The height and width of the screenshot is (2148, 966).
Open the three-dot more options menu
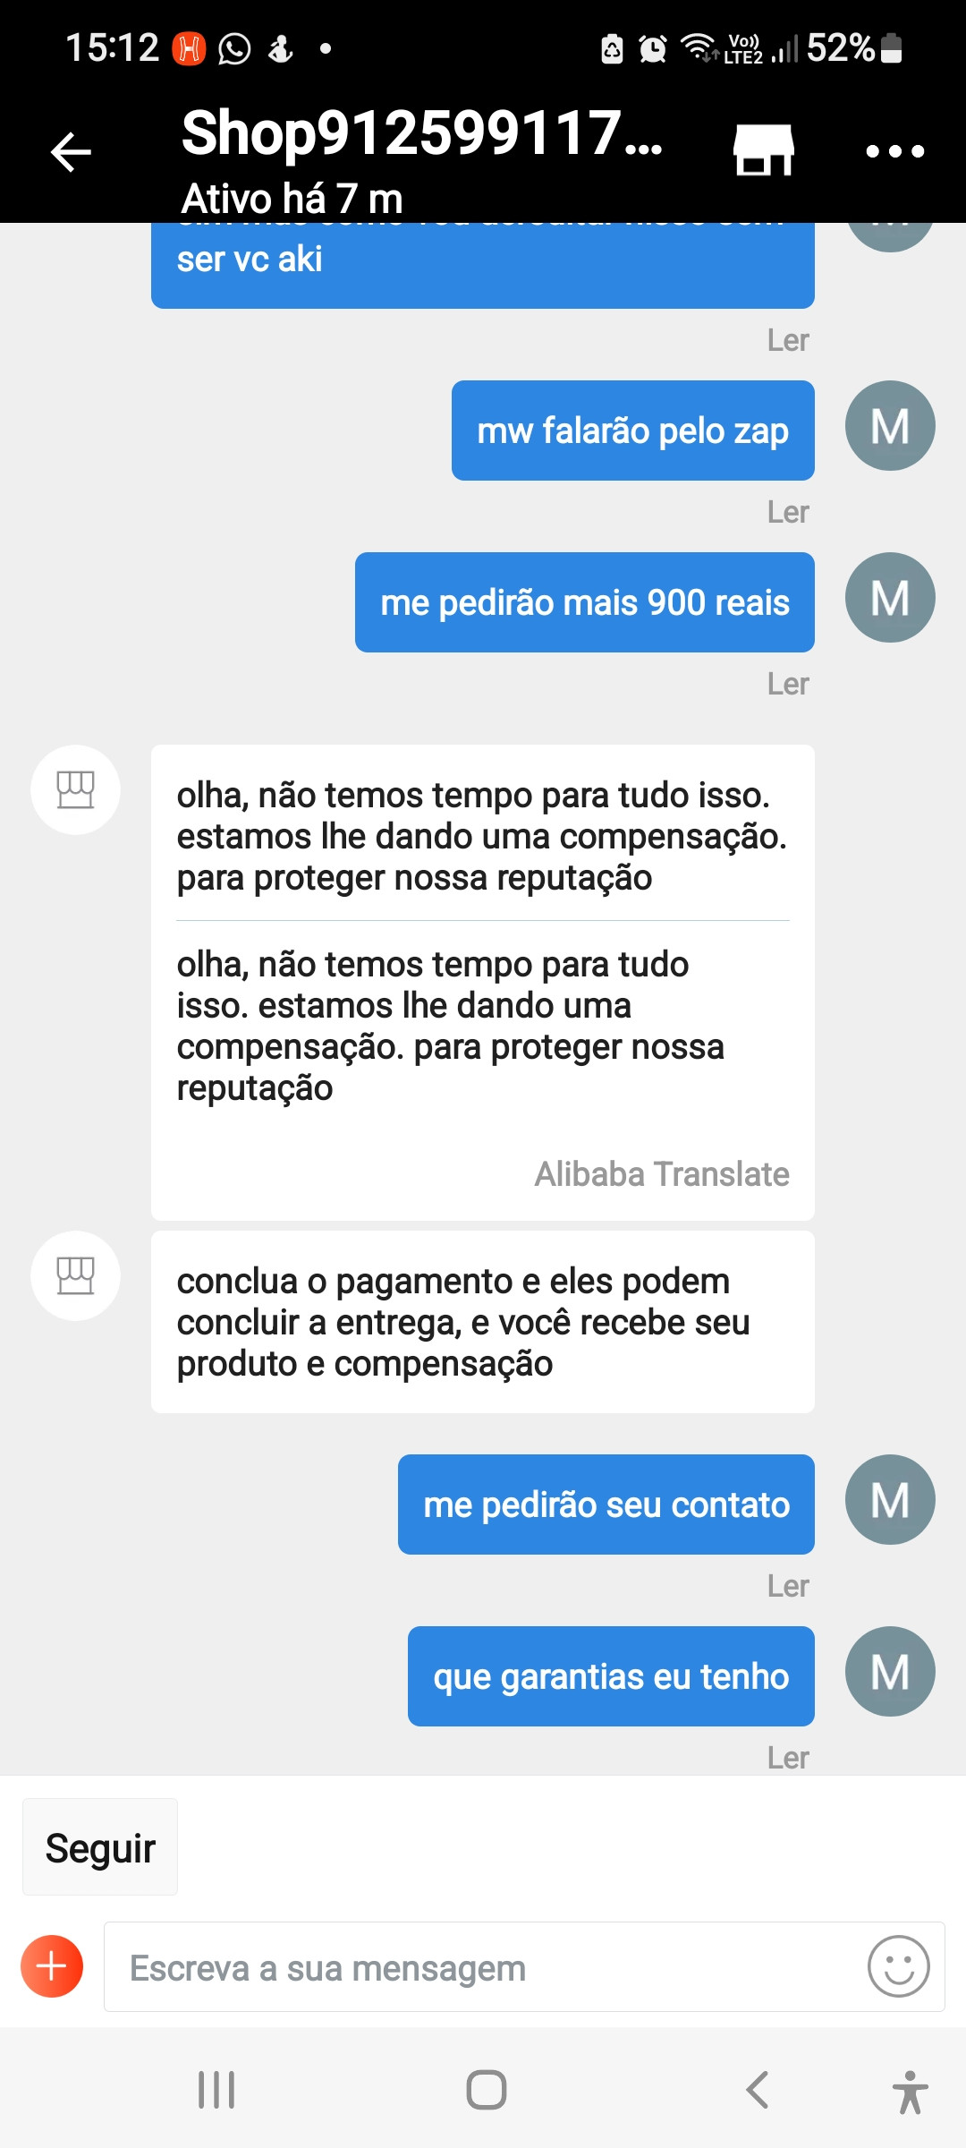pos(894,151)
